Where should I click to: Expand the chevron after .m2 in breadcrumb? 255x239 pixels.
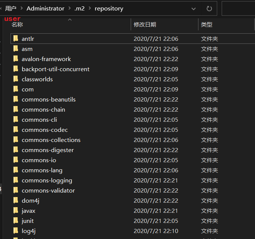coord(89,8)
